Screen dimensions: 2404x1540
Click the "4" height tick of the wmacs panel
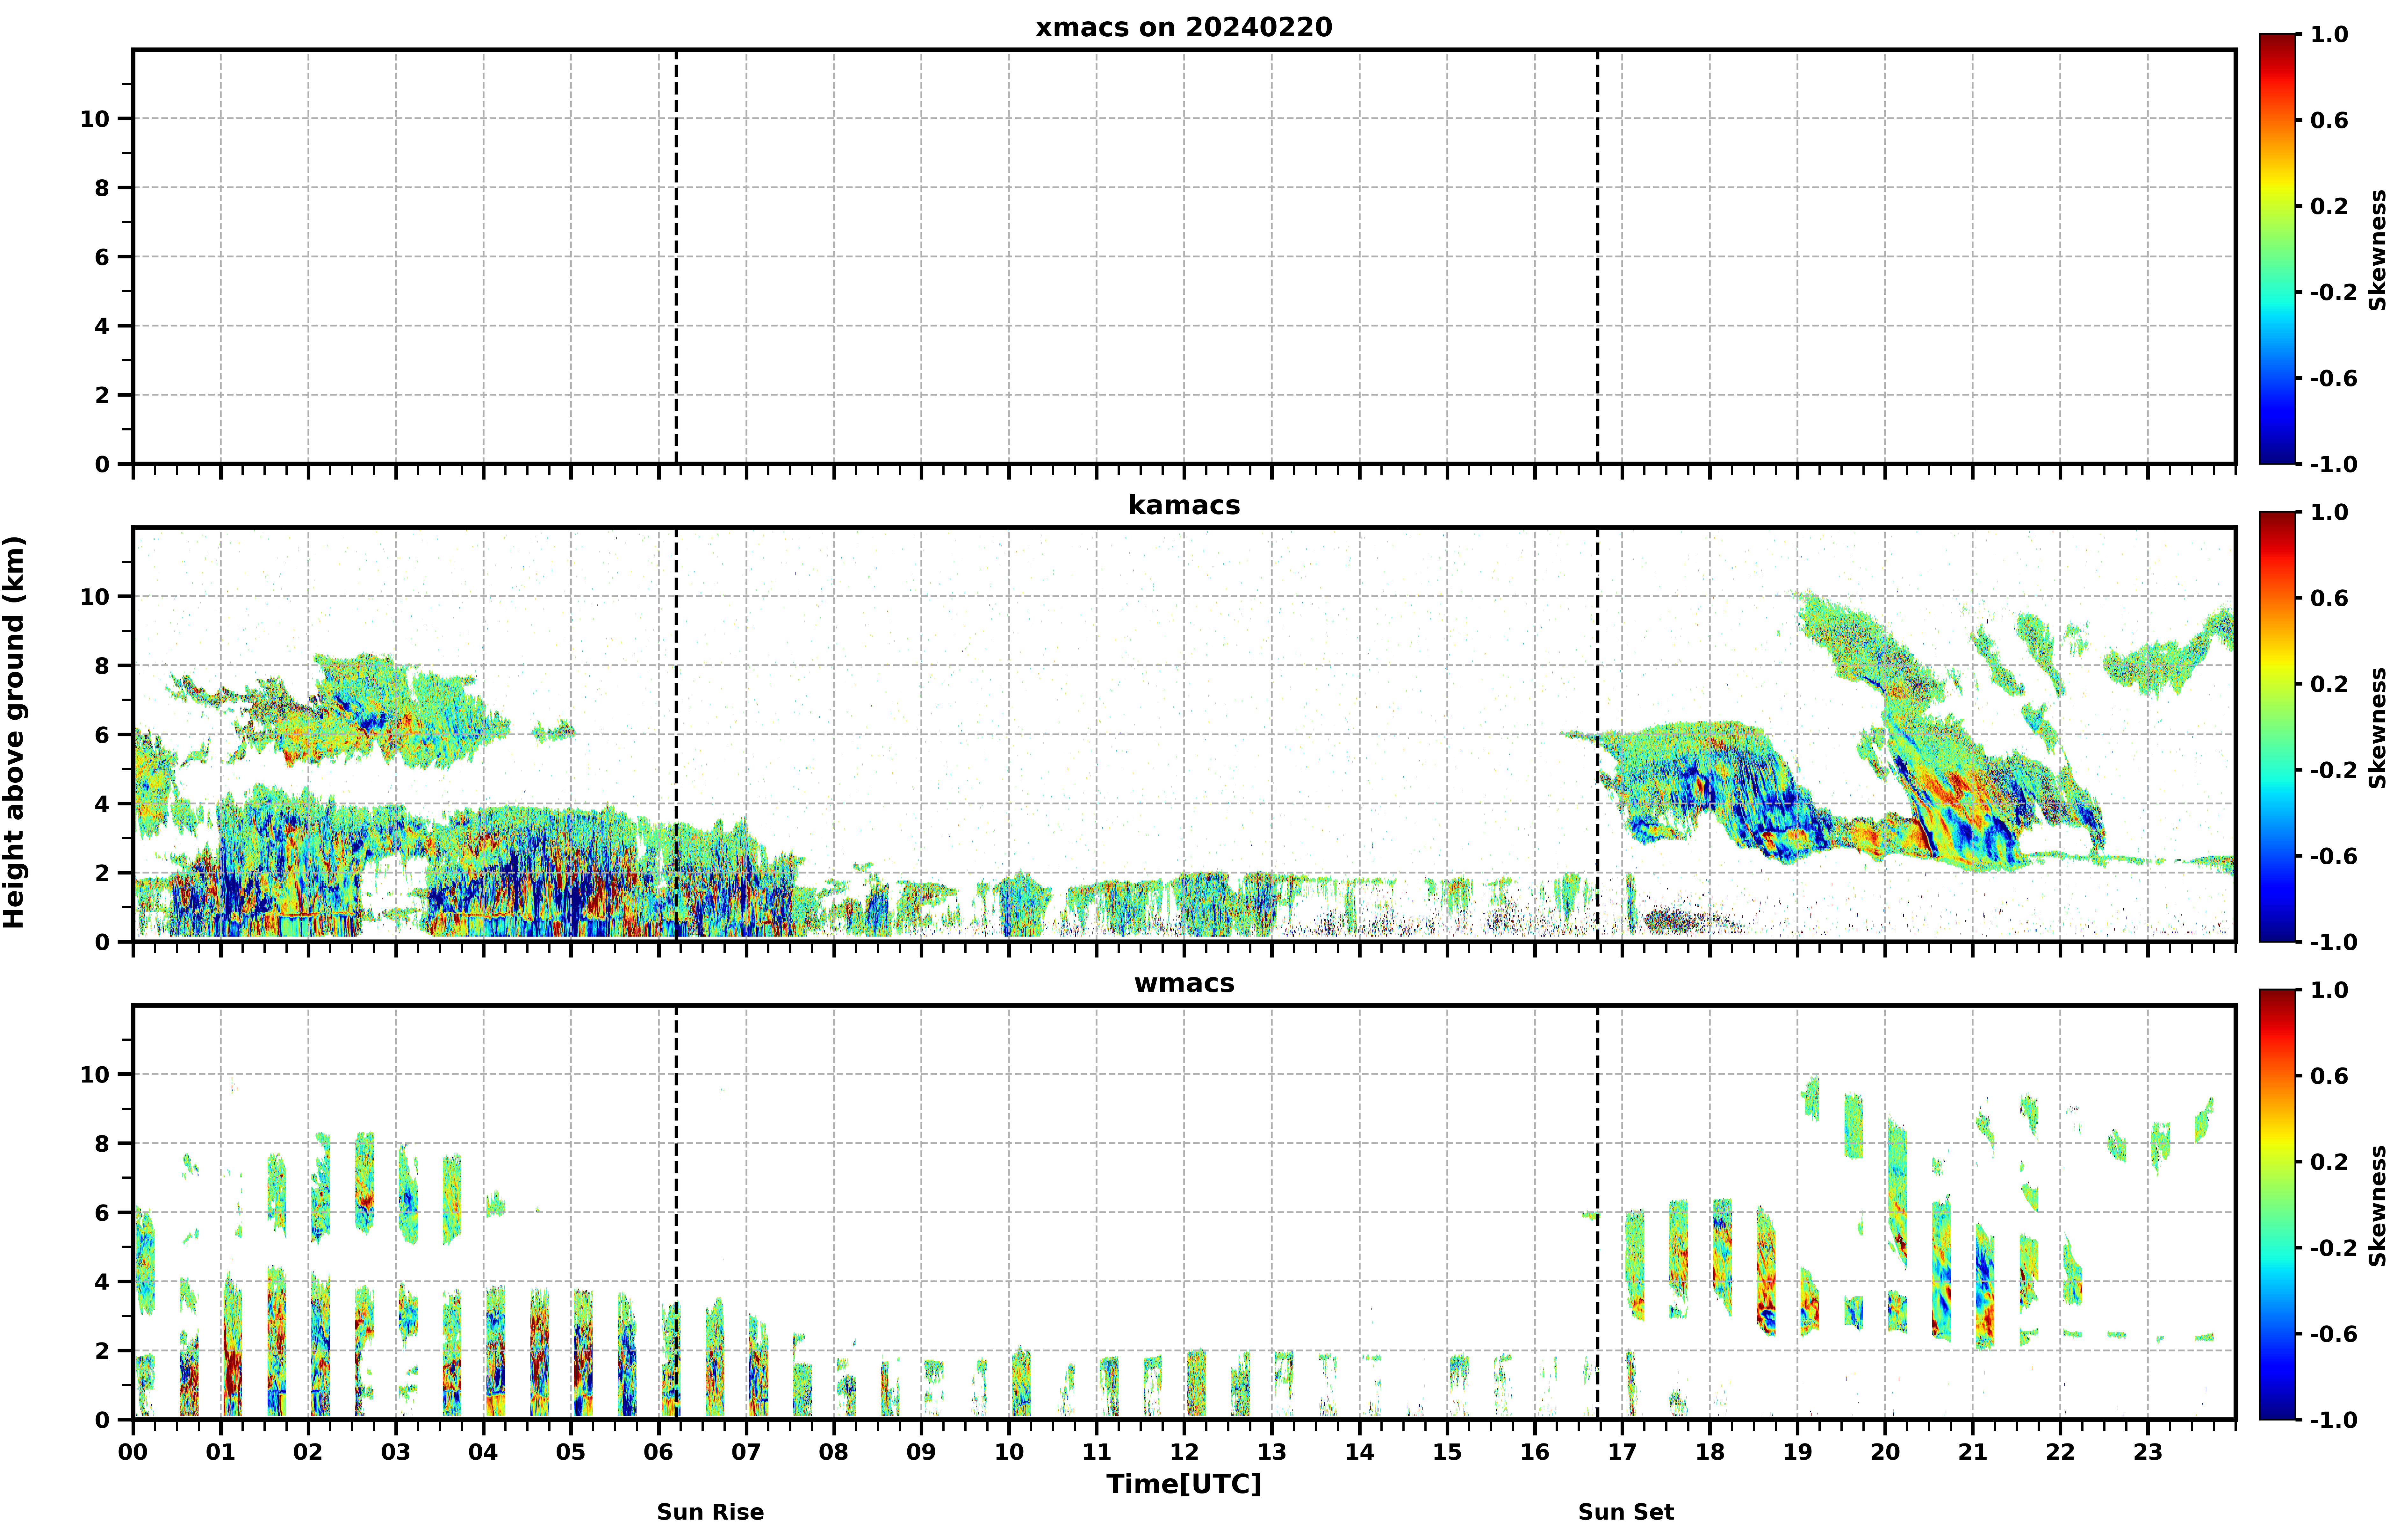(102, 1282)
